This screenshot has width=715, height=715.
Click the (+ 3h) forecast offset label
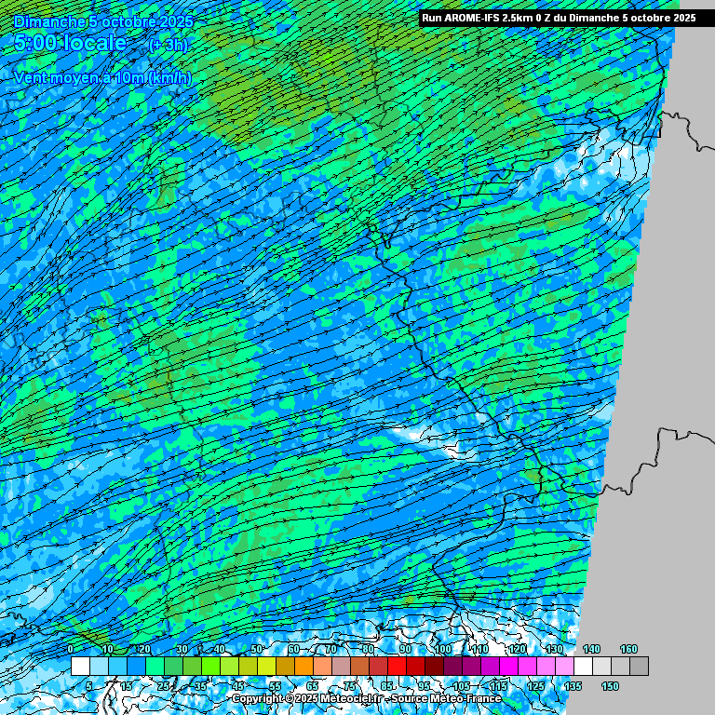click(171, 46)
